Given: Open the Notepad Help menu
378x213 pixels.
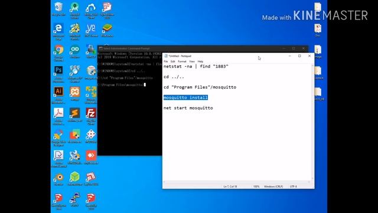Looking at the screenshot, I should [200, 62].
